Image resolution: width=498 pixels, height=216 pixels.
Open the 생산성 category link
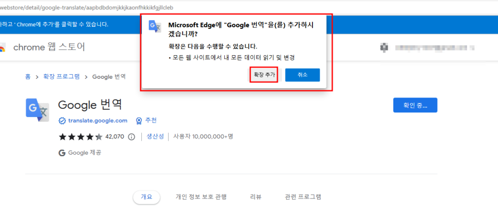(x=155, y=137)
